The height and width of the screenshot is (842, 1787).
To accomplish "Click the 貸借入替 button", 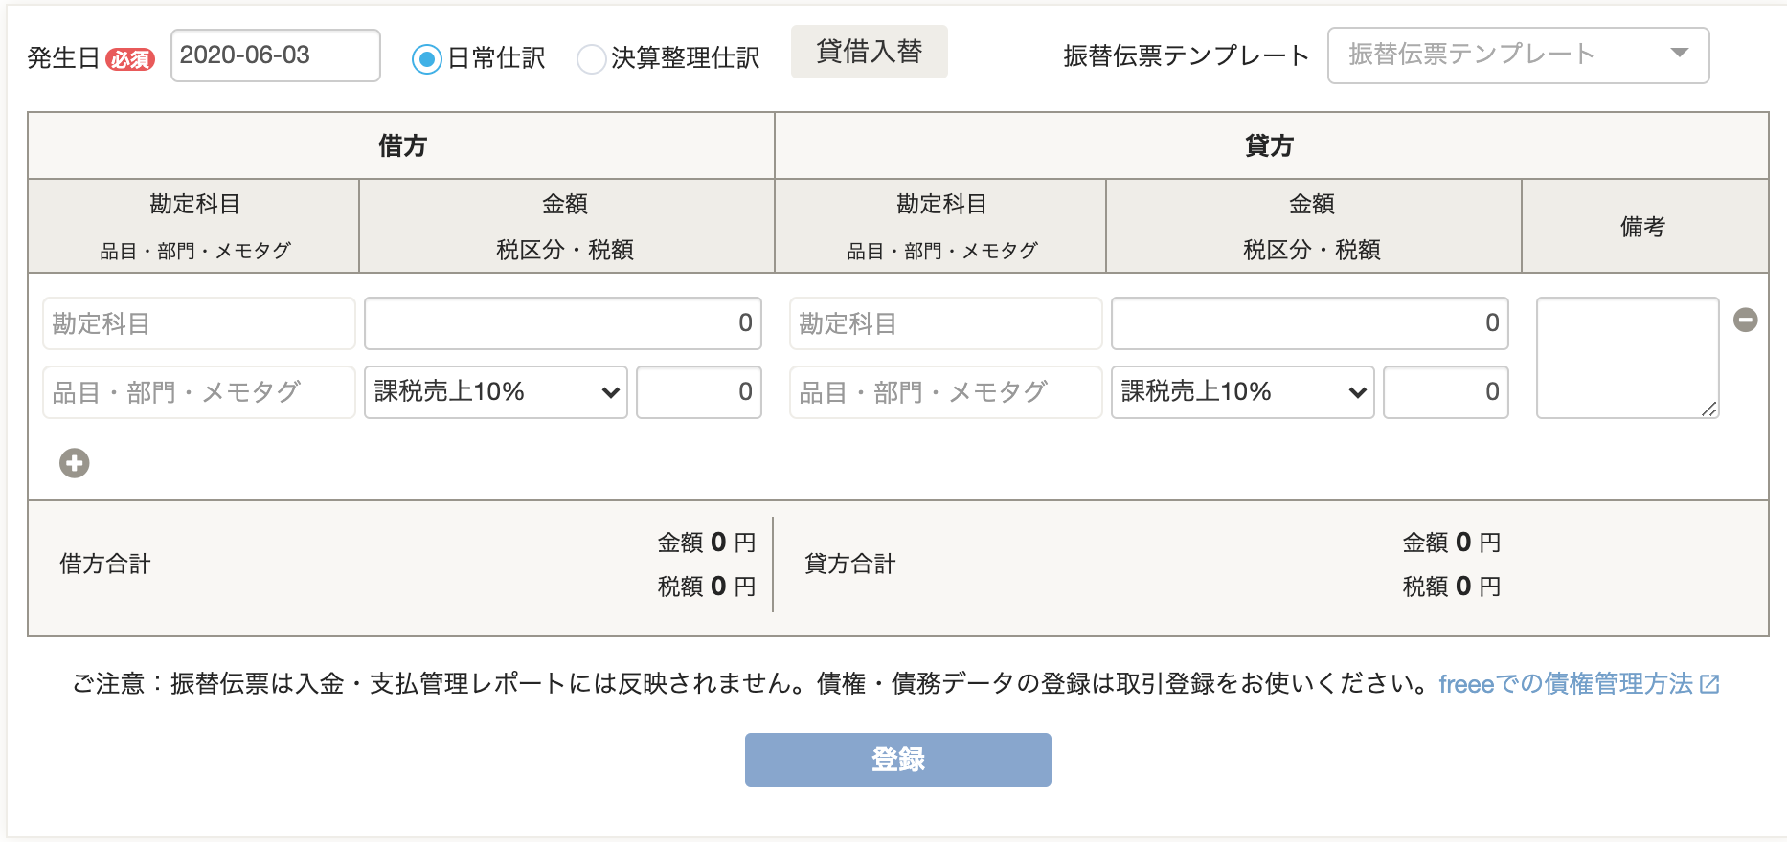I will [870, 52].
